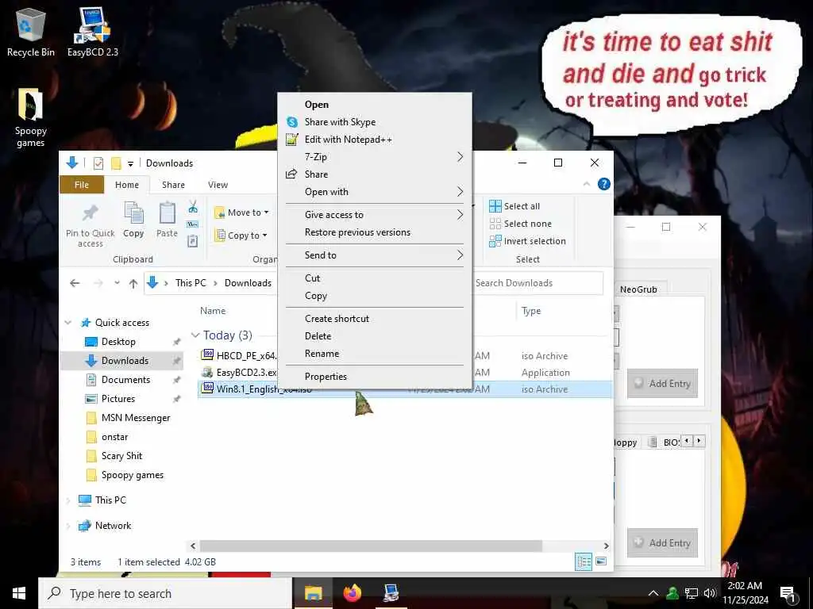
Task: Select Properties from context menu
Action: pyautogui.click(x=374, y=377)
